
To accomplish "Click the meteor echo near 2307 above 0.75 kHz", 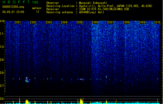I will [x=106, y=77].
